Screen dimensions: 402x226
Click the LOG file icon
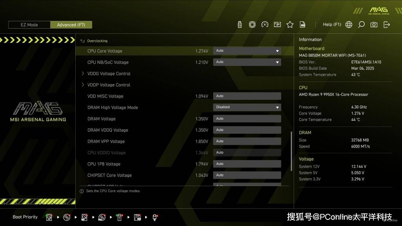pos(303,24)
